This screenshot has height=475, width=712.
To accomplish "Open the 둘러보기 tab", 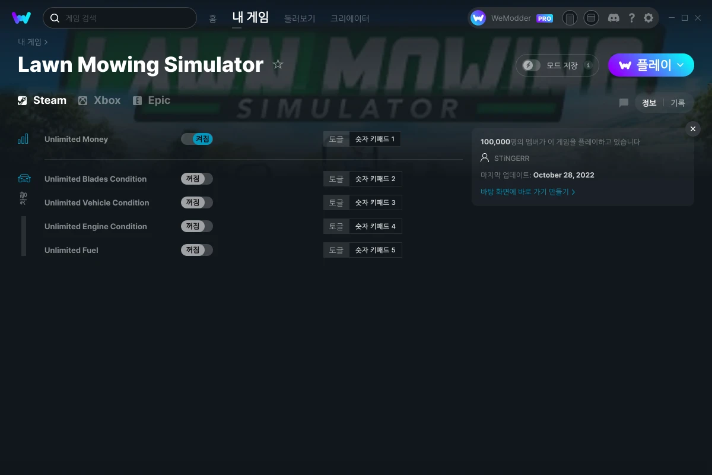I will 300,18.
